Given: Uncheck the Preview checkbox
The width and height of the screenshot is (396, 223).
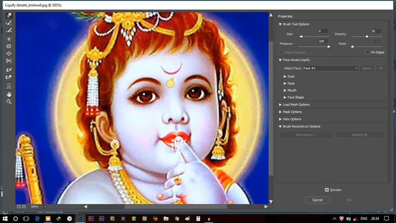Looking at the screenshot, I should tap(327, 190).
